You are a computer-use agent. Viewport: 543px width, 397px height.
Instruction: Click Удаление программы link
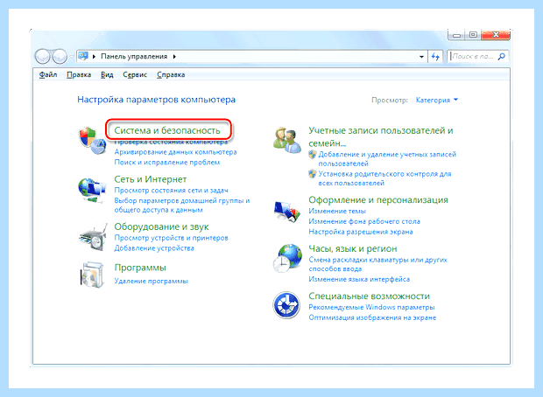tap(151, 281)
